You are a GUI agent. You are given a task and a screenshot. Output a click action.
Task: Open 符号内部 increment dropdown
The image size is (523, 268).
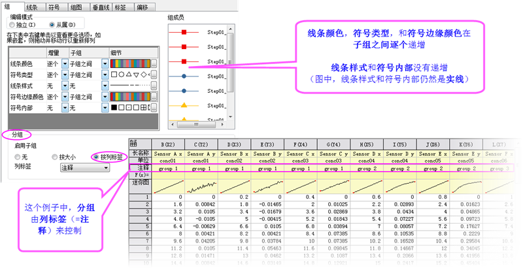coord(65,108)
